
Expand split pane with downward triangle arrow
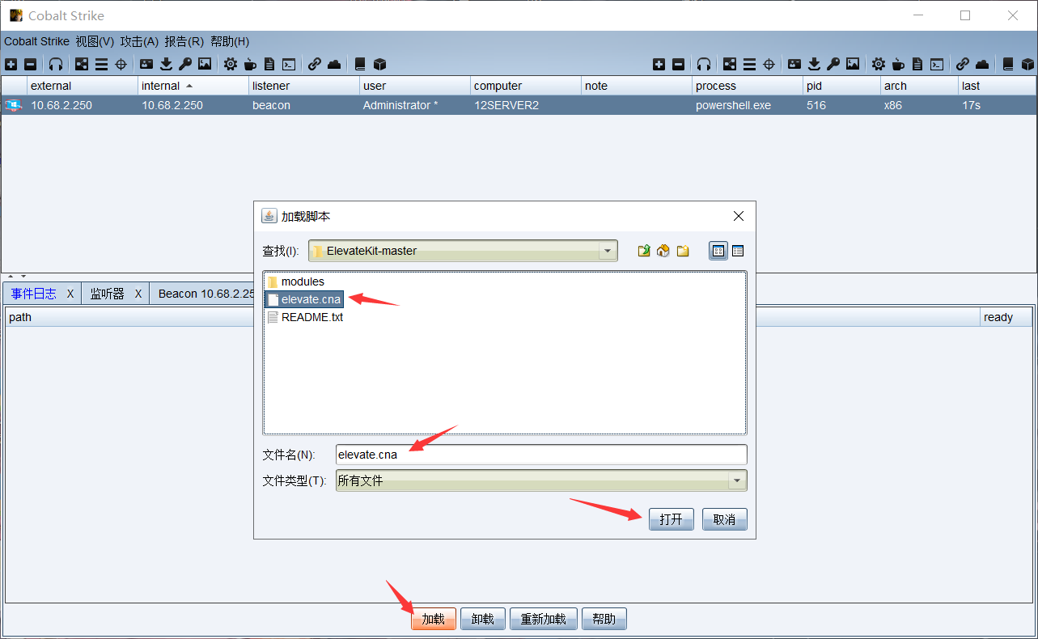tap(23, 277)
